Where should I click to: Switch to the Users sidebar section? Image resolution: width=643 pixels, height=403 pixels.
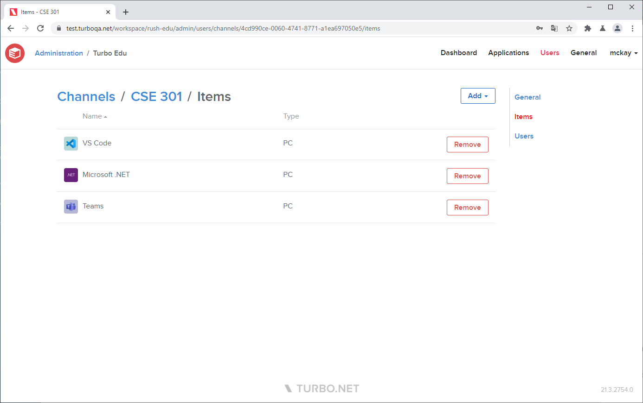(524, 136)
